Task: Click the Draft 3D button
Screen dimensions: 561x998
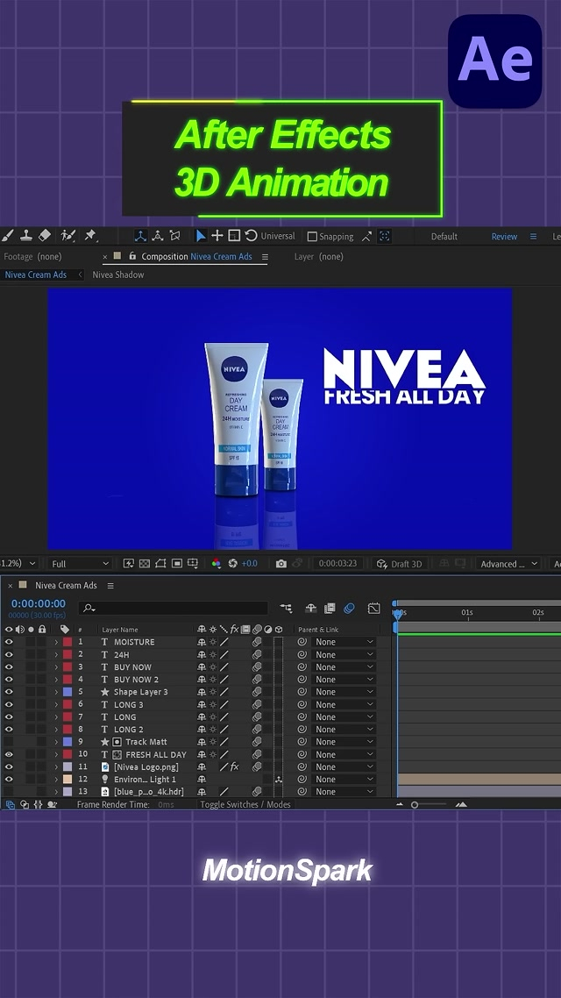Action: 400,564
